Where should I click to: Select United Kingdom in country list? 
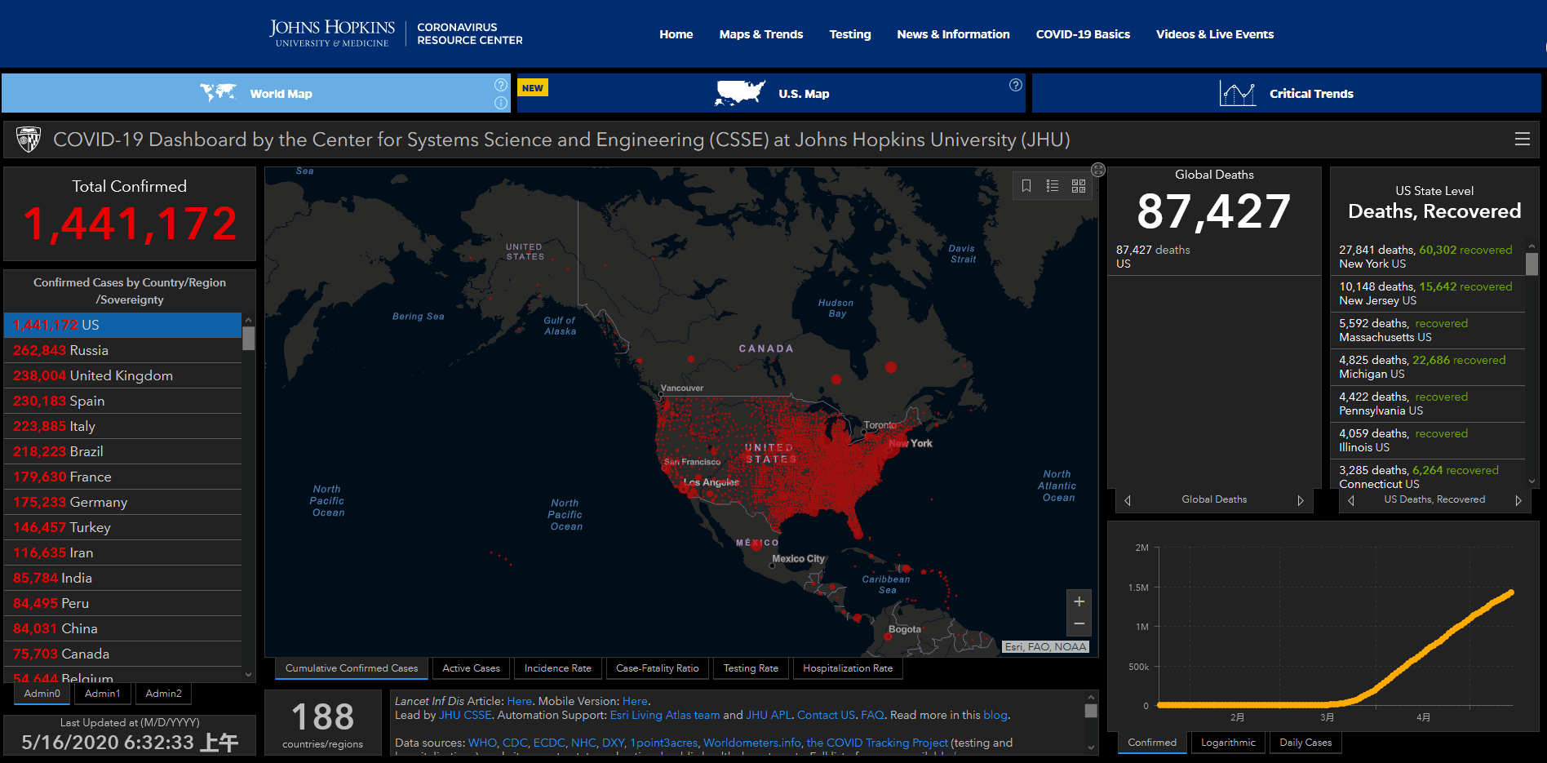tap(123, 375)
